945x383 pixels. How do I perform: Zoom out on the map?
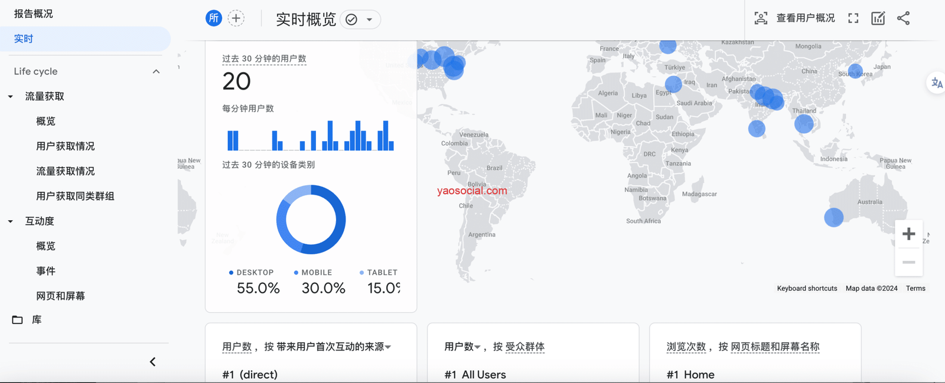(908, 262)
